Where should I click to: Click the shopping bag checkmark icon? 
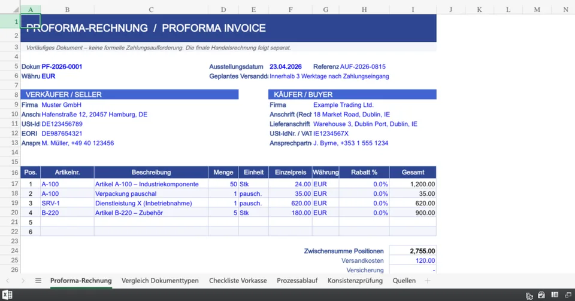tap(541, 295)
